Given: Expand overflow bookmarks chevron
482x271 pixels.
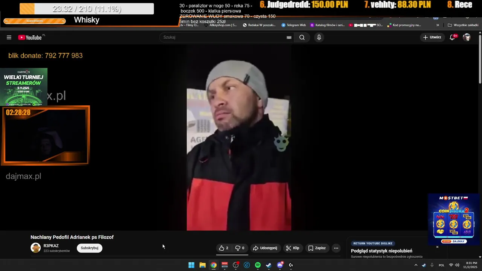Looking at the screenshot, I should coord(438,25).
